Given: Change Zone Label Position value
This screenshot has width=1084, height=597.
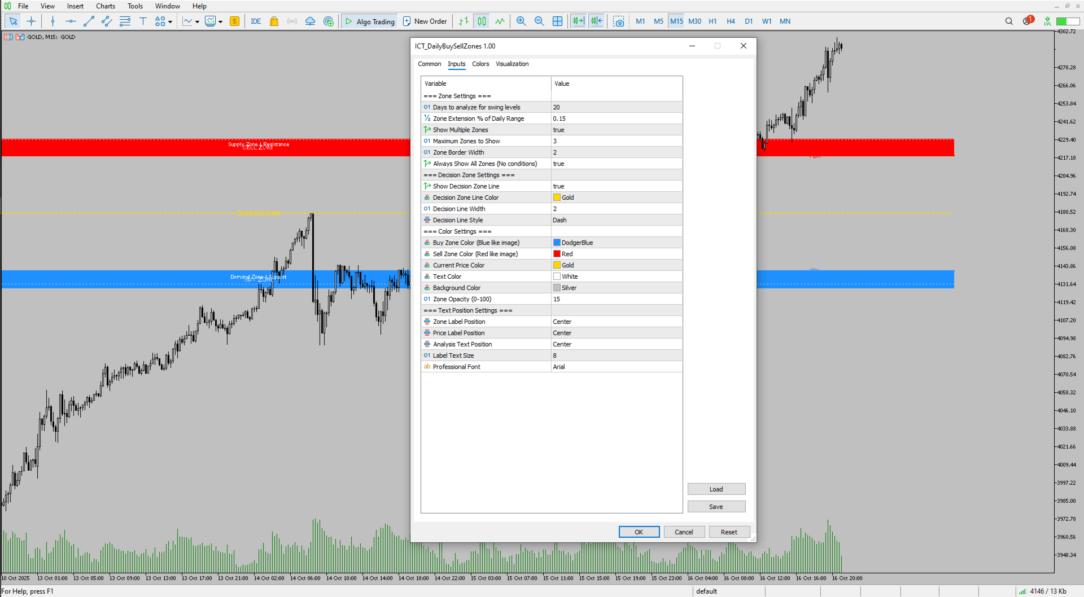Looking at the screenshot, I should (x=617, y=322).
